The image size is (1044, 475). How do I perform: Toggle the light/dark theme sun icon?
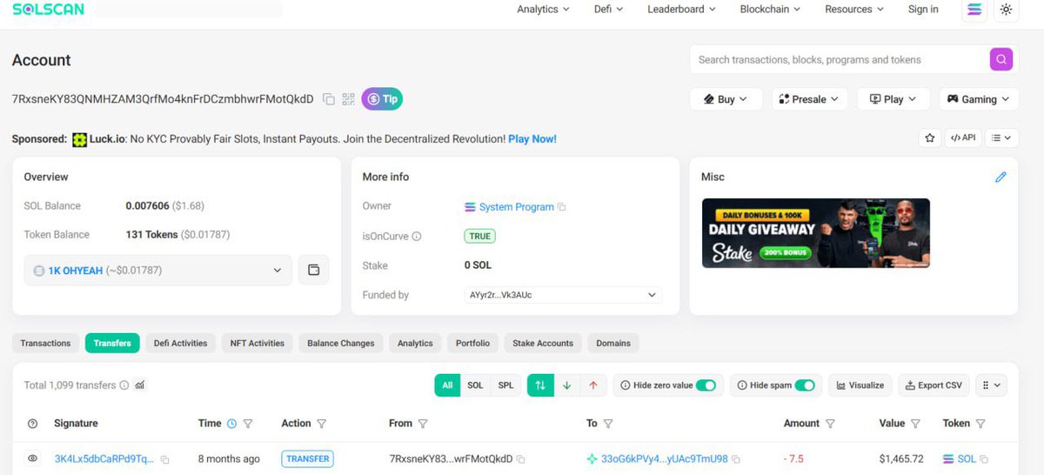click(x=1006, y=10)
